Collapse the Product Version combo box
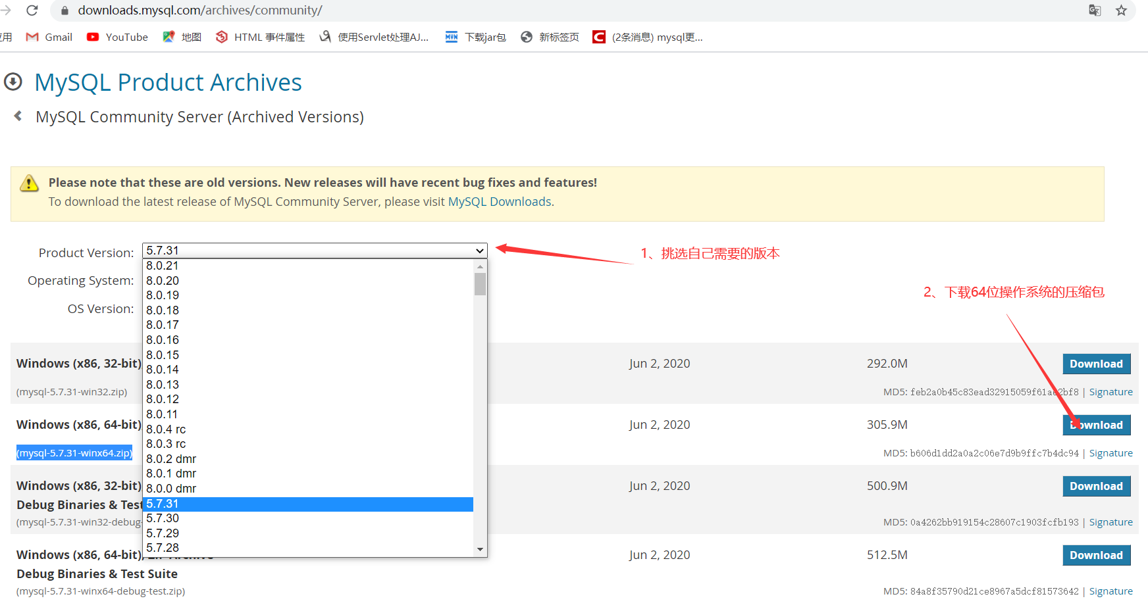The height and width of the screenshot is (609, 1148). [315, 251]
